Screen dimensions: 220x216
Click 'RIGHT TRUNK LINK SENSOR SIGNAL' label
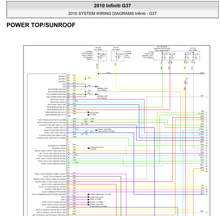(x=52, y=156)
